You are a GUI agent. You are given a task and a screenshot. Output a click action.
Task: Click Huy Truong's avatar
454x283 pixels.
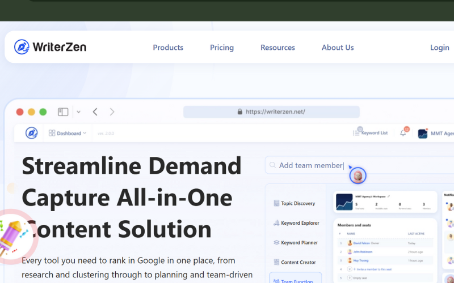[350, 260]
